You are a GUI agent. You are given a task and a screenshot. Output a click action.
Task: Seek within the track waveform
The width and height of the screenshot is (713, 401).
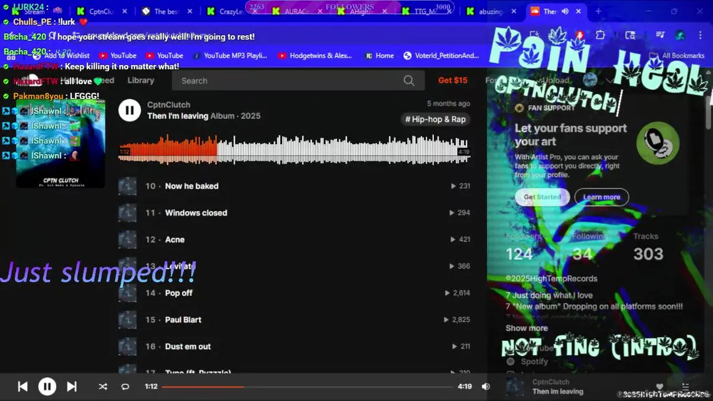tap(294, 149)
